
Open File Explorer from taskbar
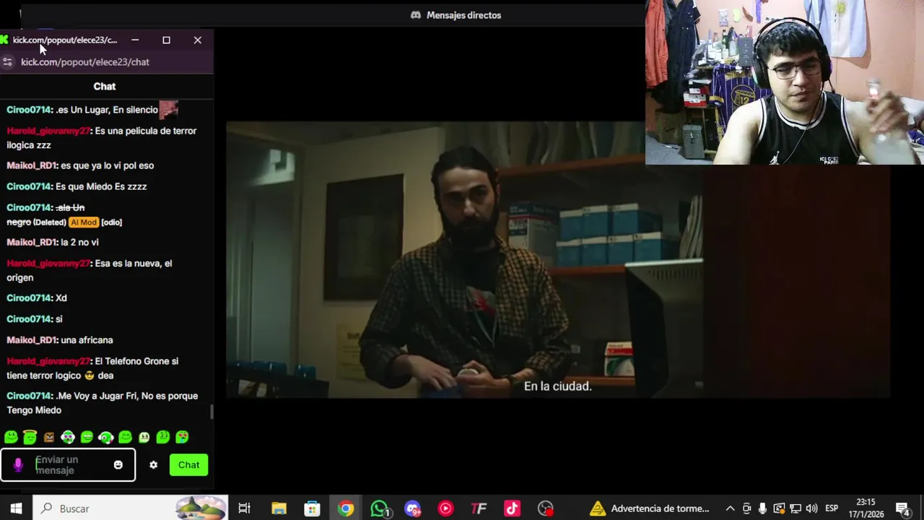279,508
